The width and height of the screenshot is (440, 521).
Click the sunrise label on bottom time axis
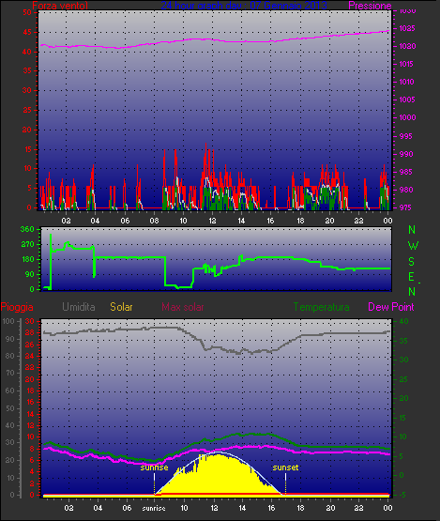coord(154,509)
